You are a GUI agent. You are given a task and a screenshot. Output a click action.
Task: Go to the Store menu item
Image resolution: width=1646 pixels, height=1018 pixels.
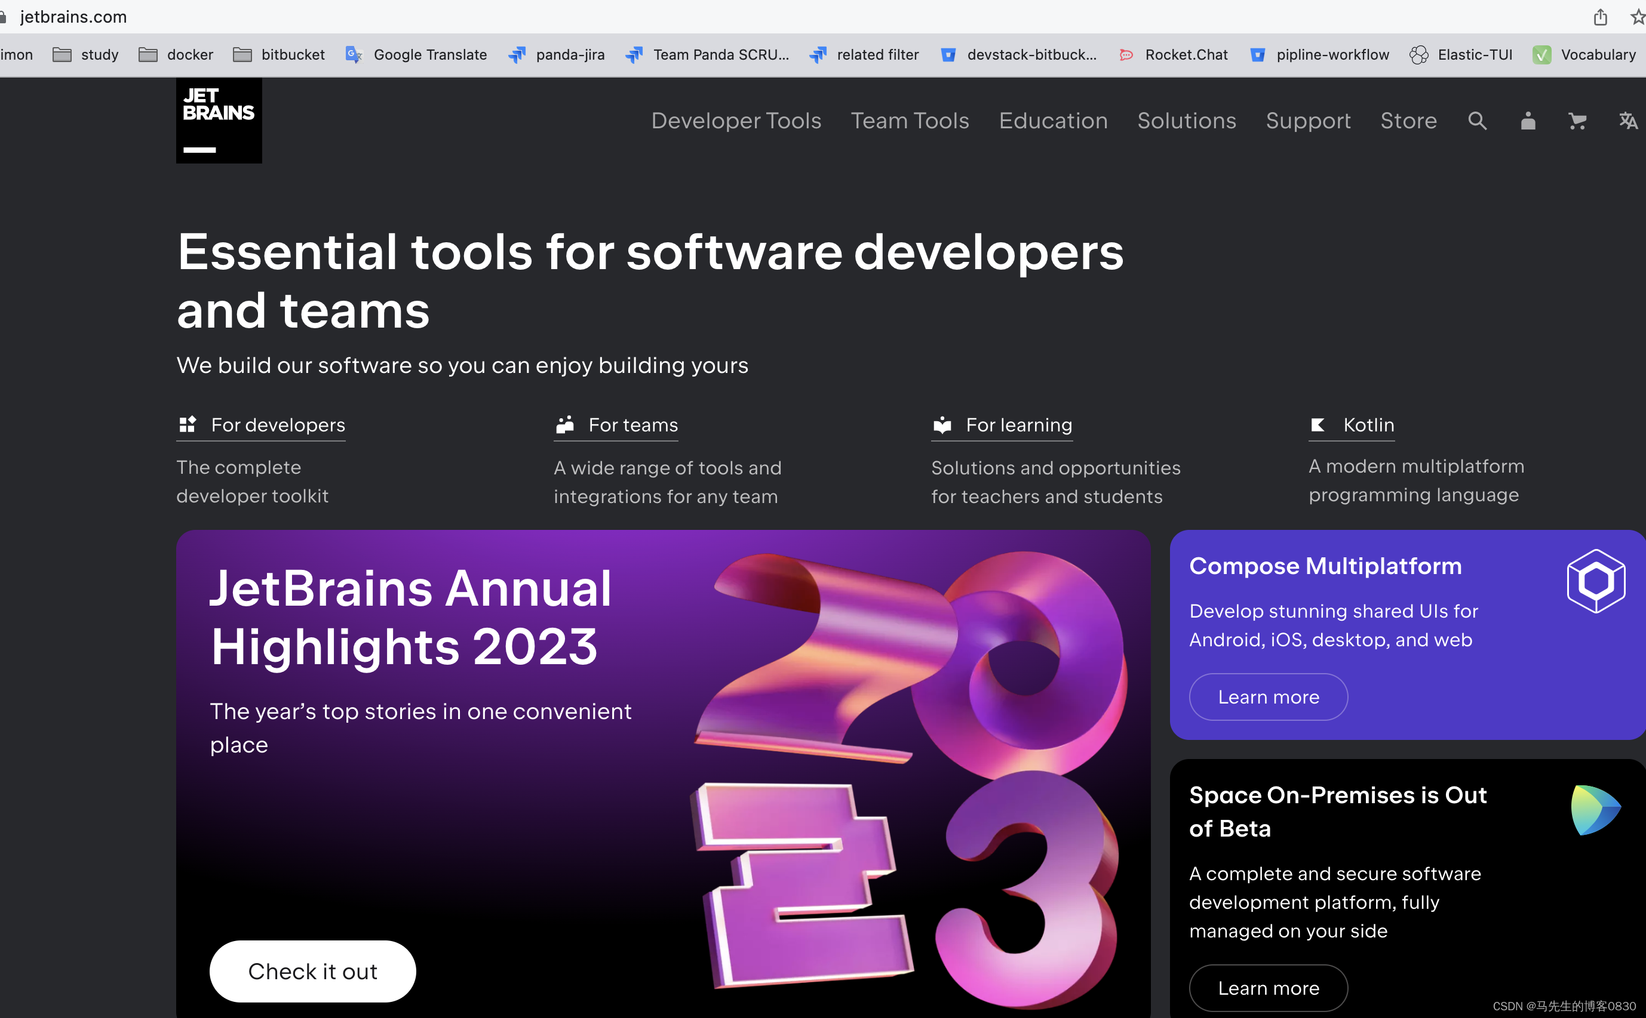(x=1408, y=121)
